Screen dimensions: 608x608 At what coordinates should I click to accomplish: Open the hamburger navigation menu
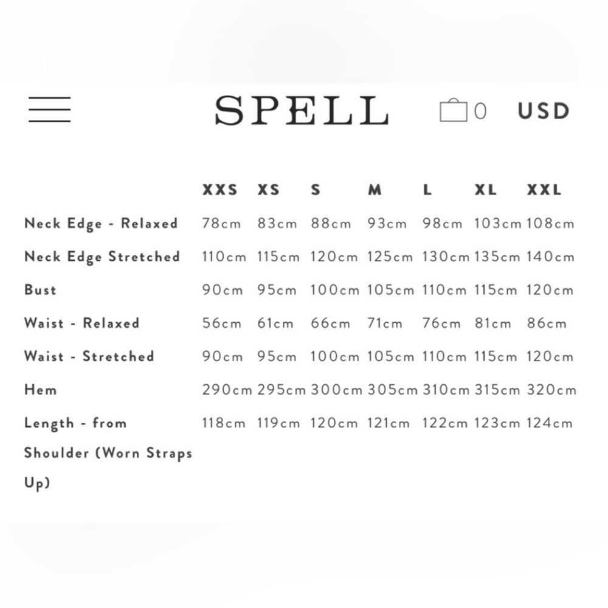click(x=50, y=109)
